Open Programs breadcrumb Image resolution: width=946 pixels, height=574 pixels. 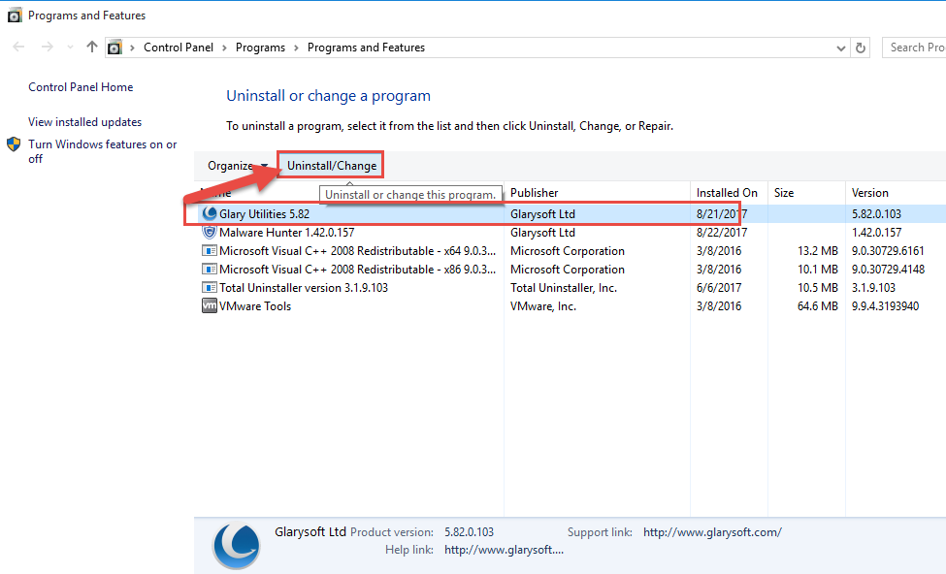[260, 48]
